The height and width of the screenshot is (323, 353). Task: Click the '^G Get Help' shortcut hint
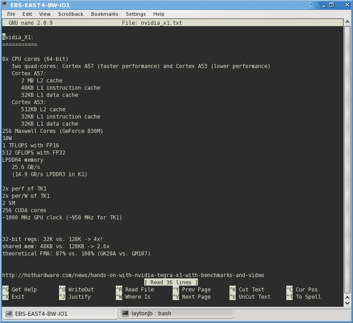point(19,290)
